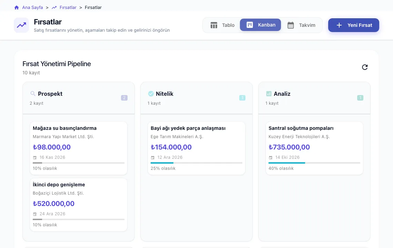This screenshot has width=393, height=248.
Task: Create a new opportunity with Yeni Fırsat
Action: [x=354, y=25]
